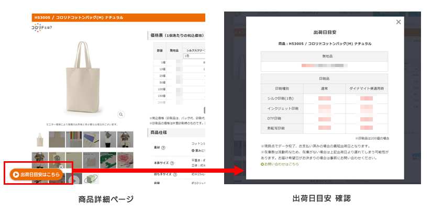Click the magnifier zoom icon on product image
Image resolution: width=432 pixels, height=213 pixels.
pyautogui.click(x=121, y=114)
